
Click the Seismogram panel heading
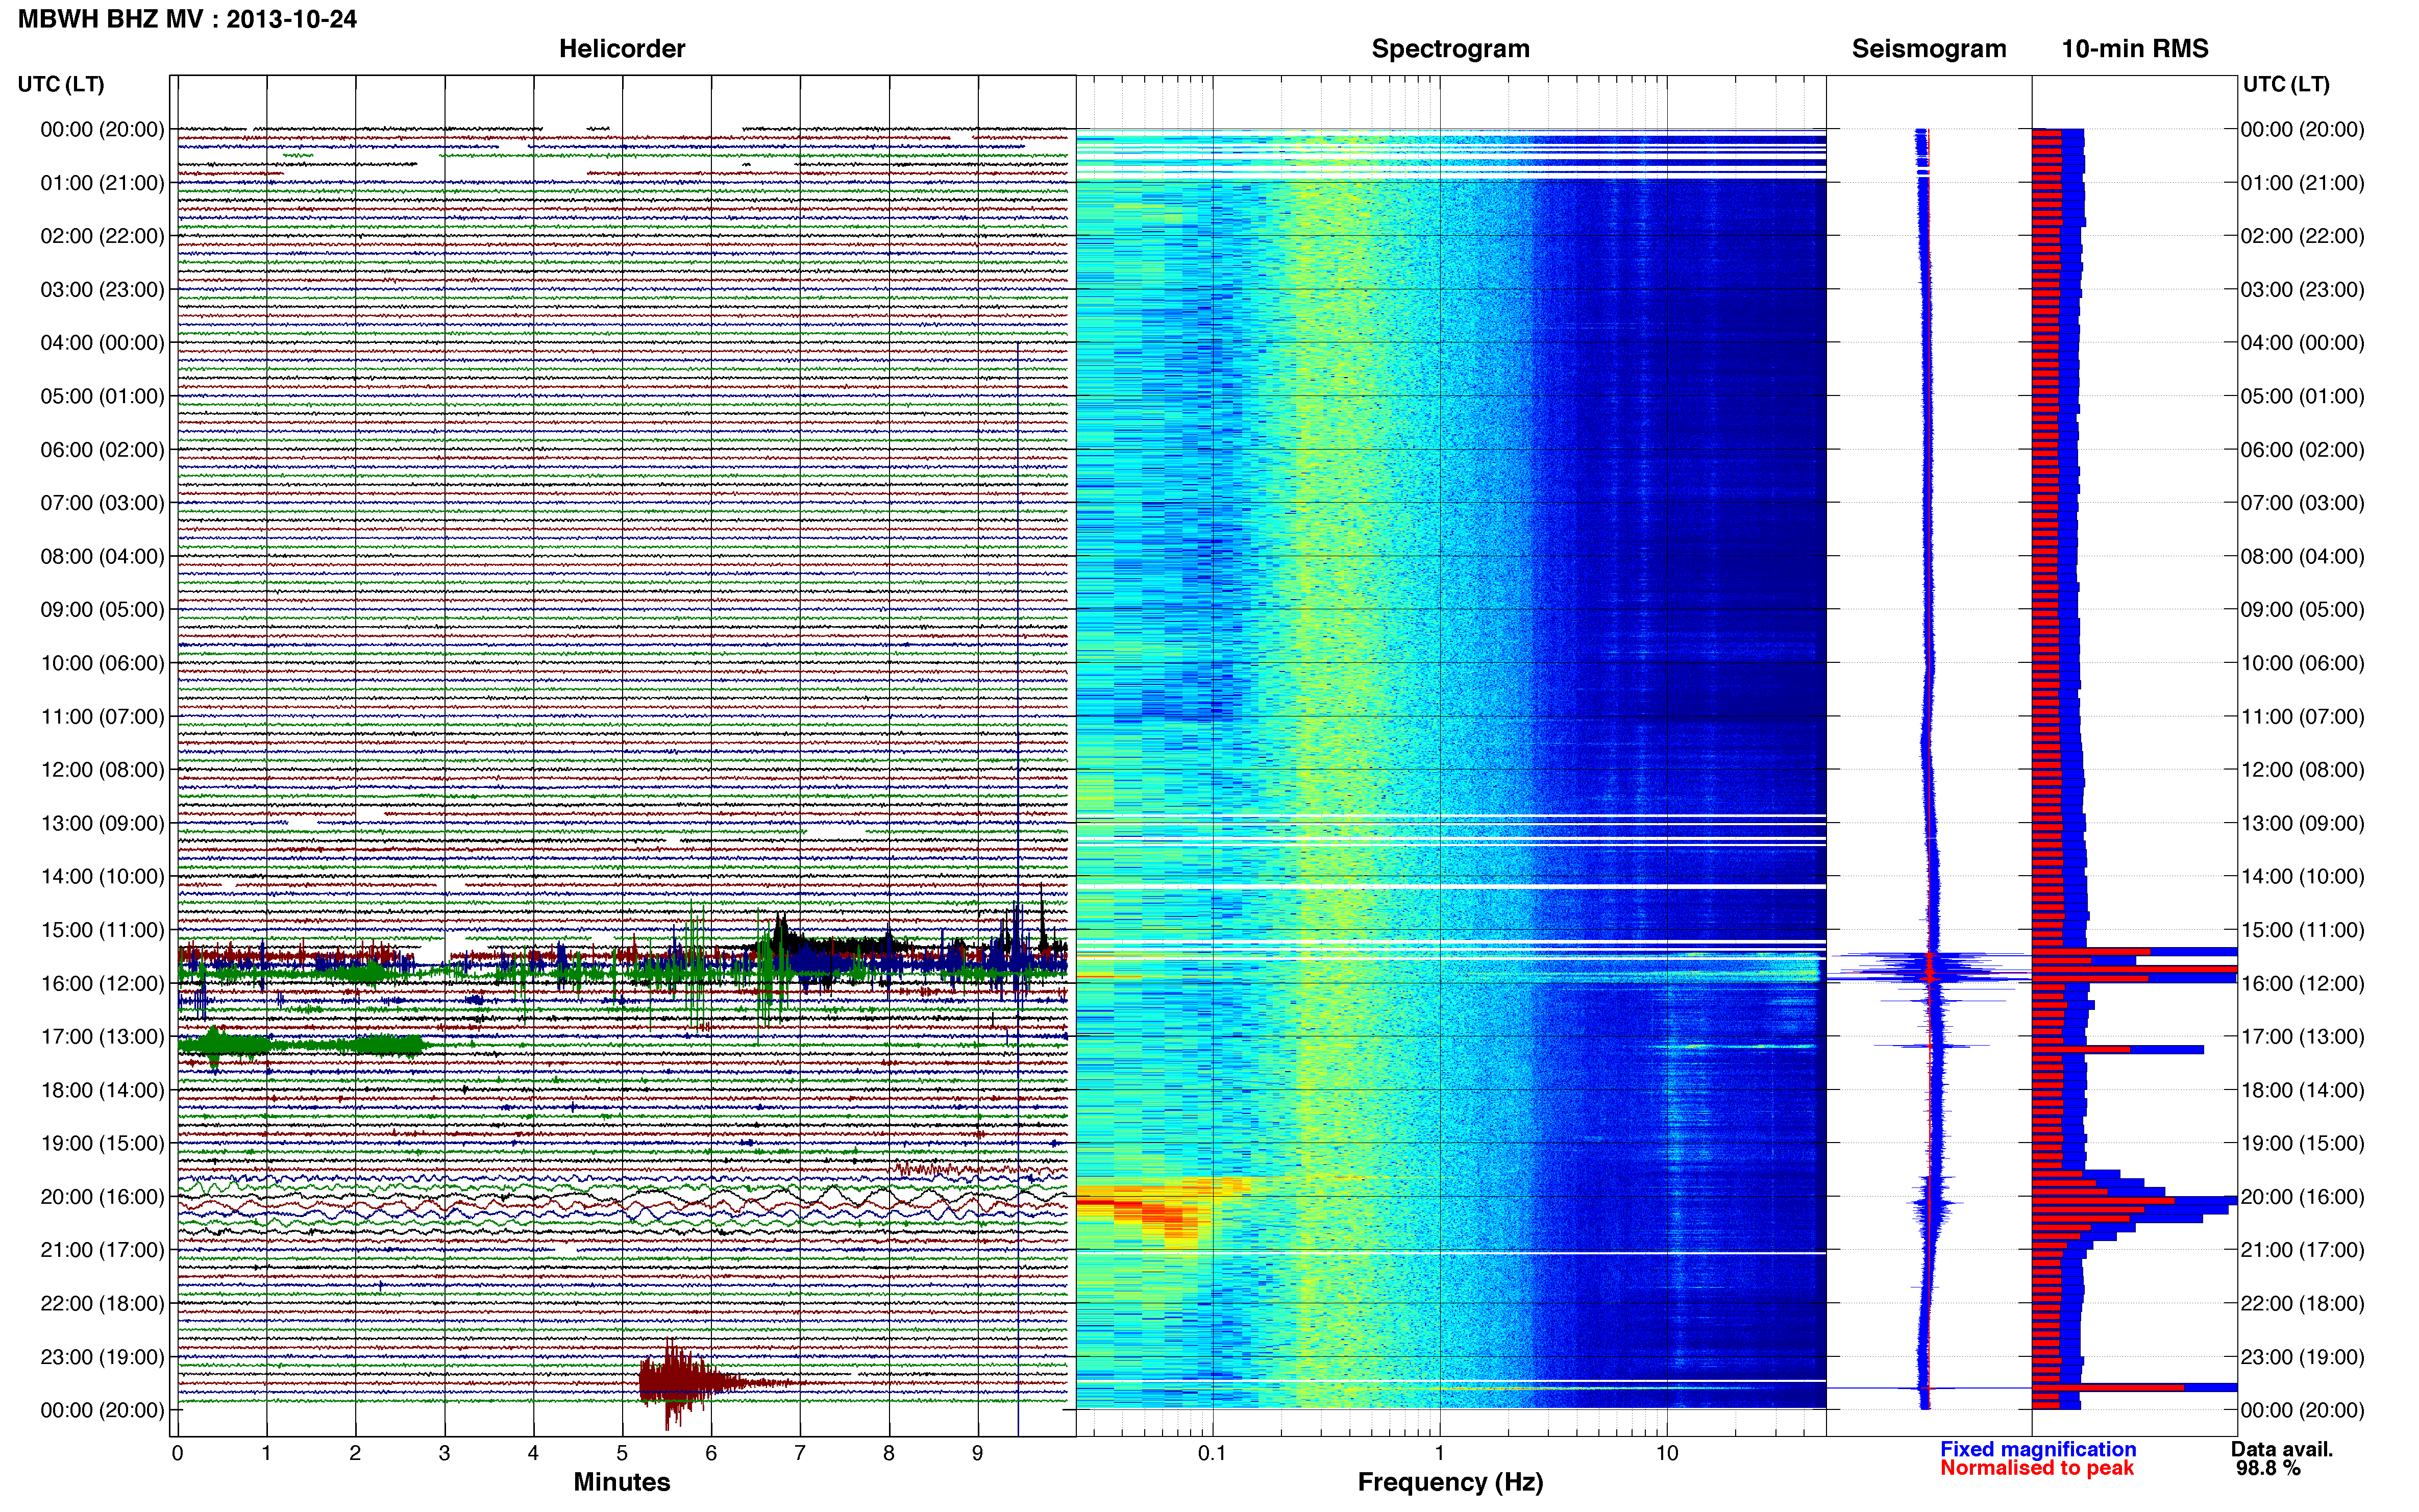[1929, 48]
